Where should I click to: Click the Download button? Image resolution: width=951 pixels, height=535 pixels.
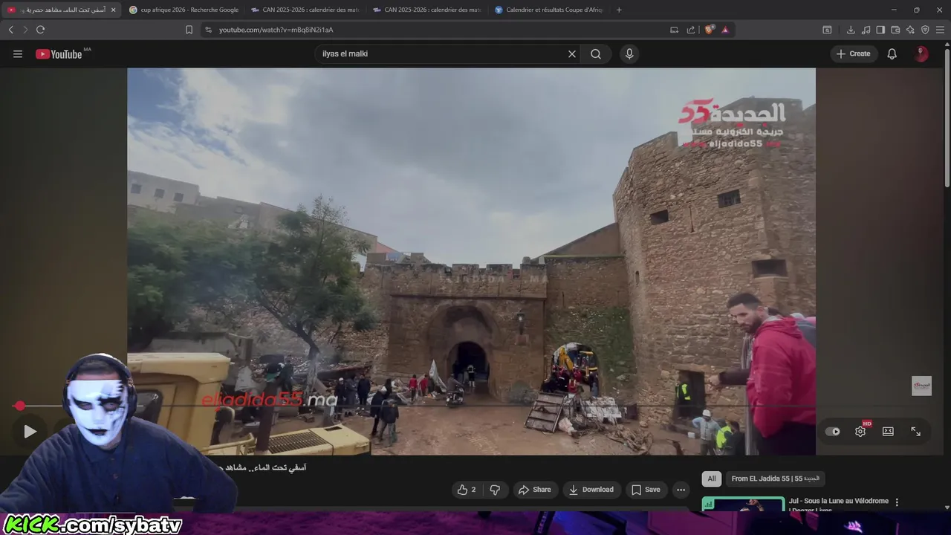click(591, 490)
